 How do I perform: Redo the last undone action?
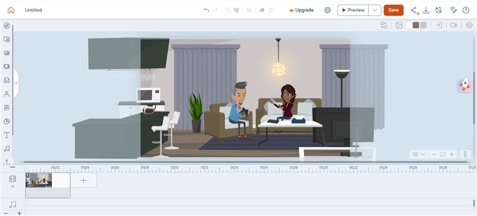215,10
